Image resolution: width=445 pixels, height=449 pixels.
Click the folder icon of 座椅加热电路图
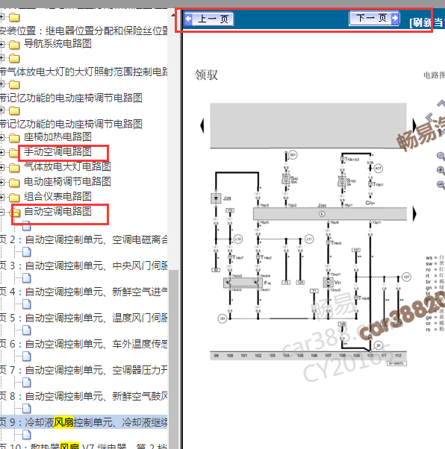(x=14, y=138)
